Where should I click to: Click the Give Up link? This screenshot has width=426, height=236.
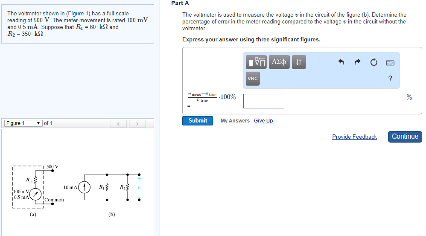(263, 121)
